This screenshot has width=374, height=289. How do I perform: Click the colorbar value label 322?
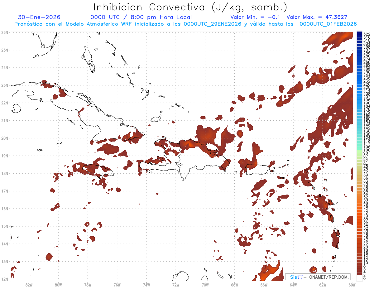coord(367,34)
